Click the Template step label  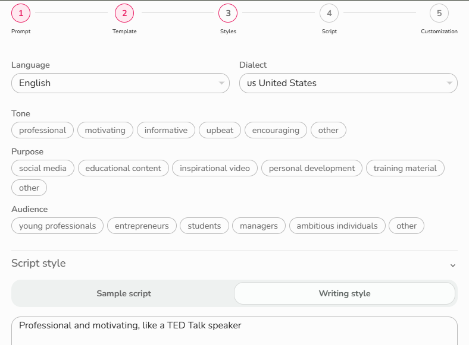124,31
